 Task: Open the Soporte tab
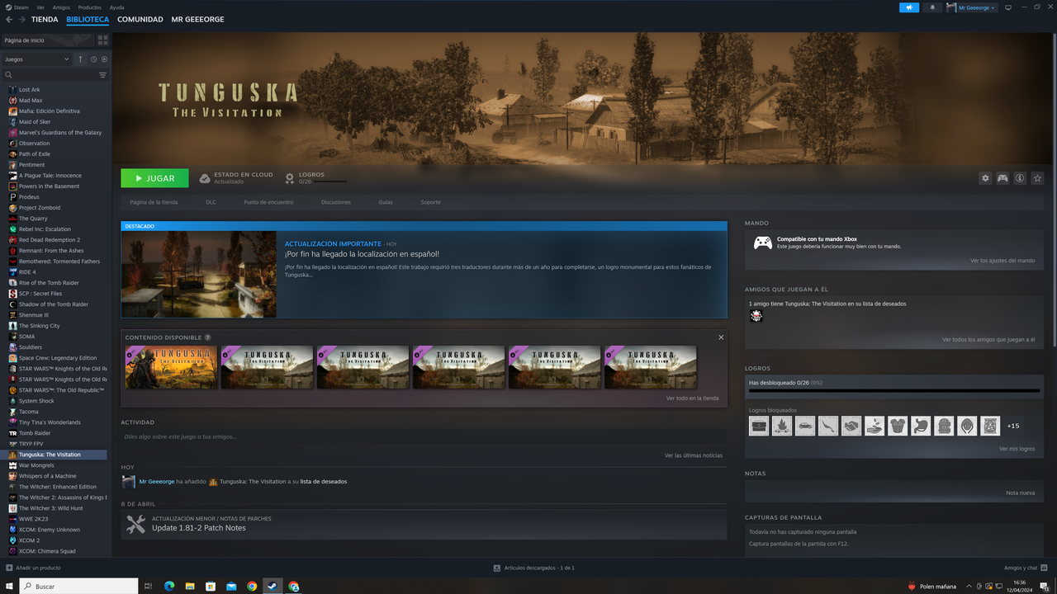(430, 202)
